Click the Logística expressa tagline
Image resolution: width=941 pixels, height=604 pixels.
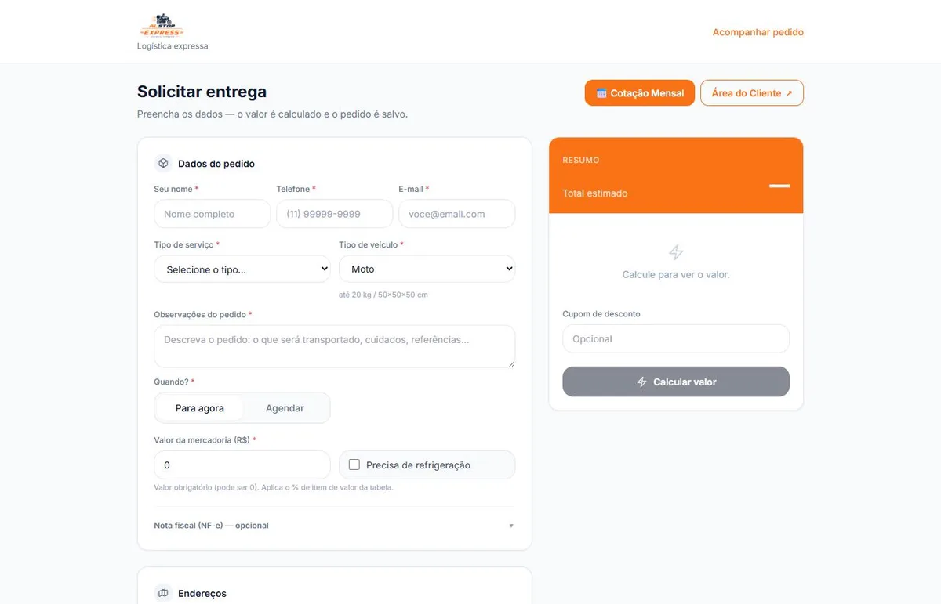point(173,46)
